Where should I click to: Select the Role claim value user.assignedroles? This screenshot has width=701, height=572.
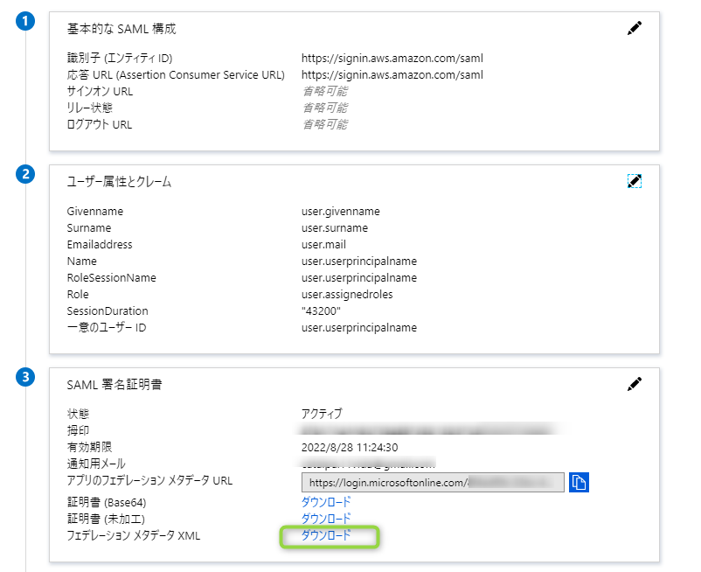pyautogui.click(x=345, y=294)
